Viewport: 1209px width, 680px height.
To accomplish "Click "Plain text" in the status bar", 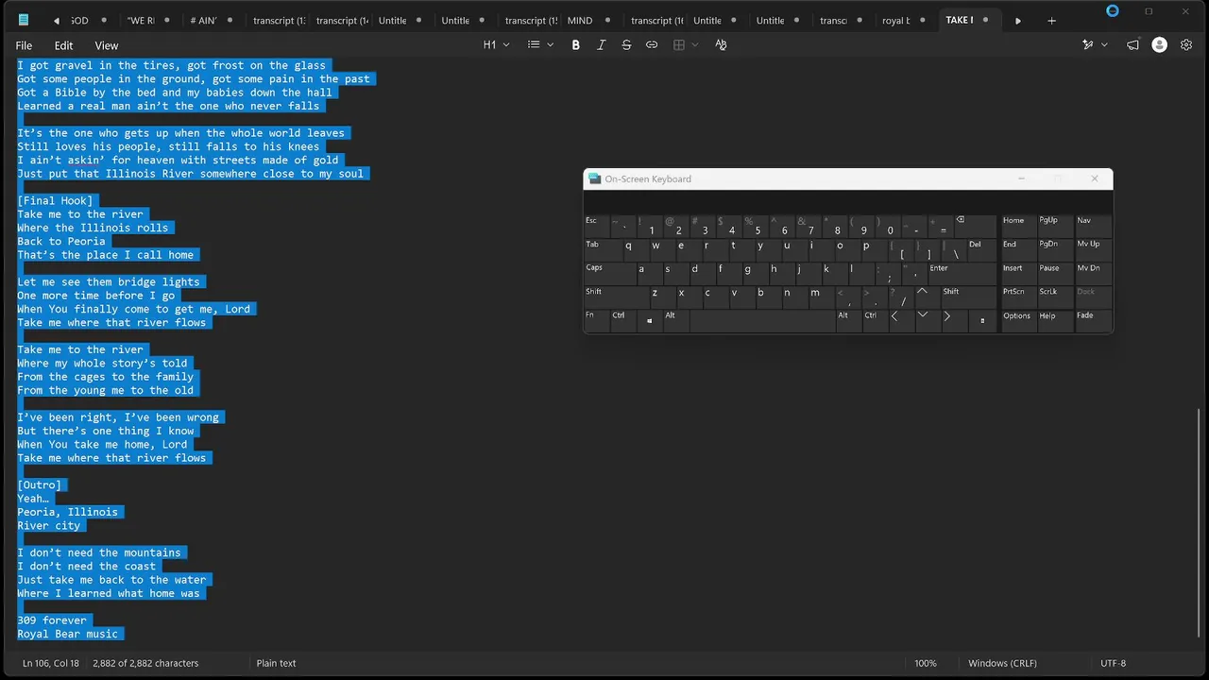I will 276,663.
